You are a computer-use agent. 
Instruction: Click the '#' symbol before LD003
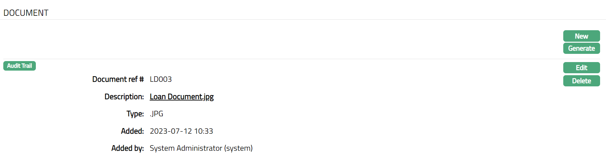tap(141, 79)
